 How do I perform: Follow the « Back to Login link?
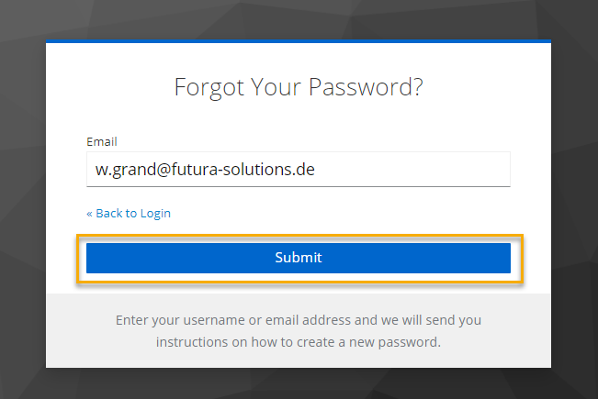[x=129, y=213]
